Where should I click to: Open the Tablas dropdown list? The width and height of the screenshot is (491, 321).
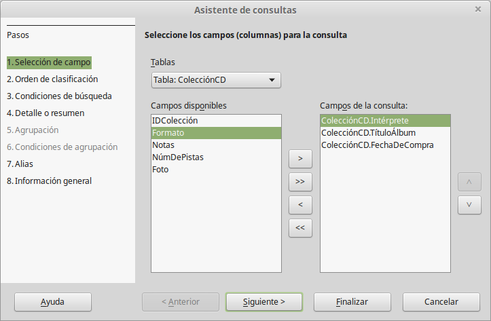point(216,80)
